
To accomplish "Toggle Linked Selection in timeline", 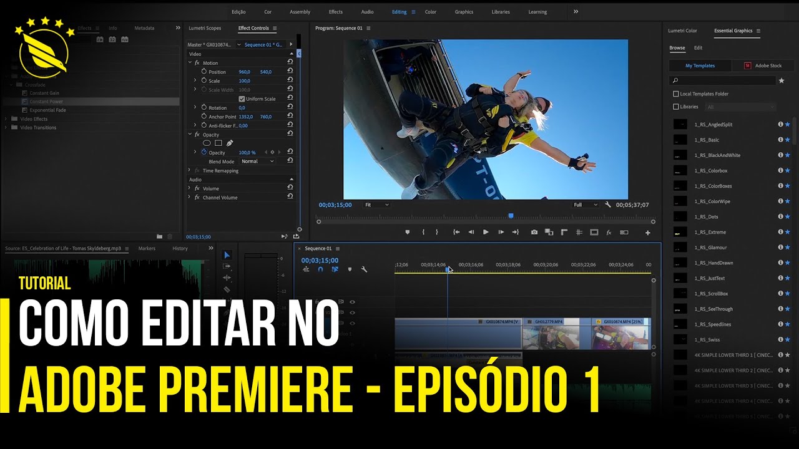I will (335, 269).
